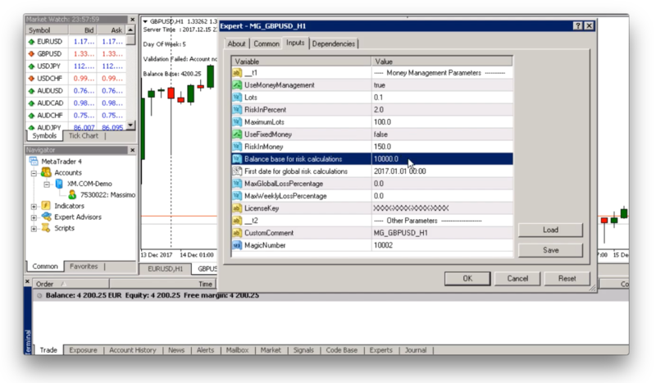
Task: Close the Navigator panel
Action: [x=133, y=150]
